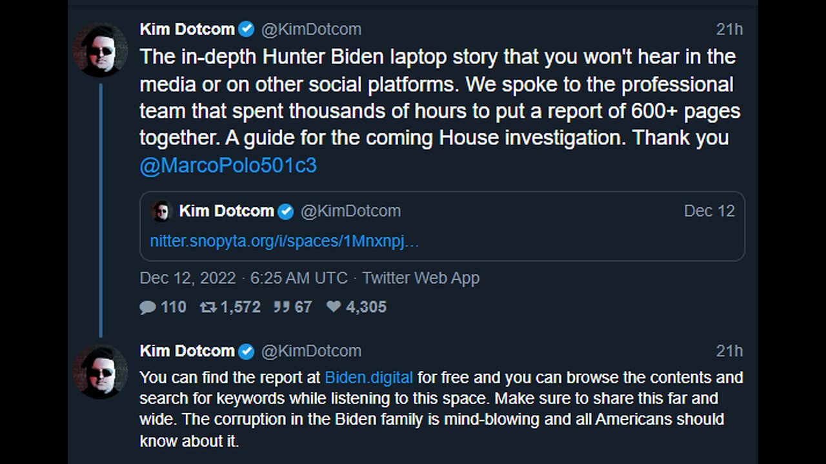Click the 21h timestamp on the first tweet
The image size is (826, 464).
pyautogui.click(x=729, y=29)
